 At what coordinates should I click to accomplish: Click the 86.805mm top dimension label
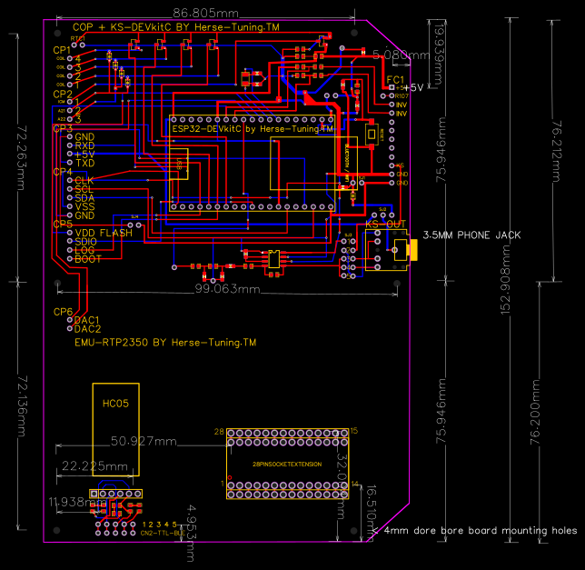pos(205,13)
